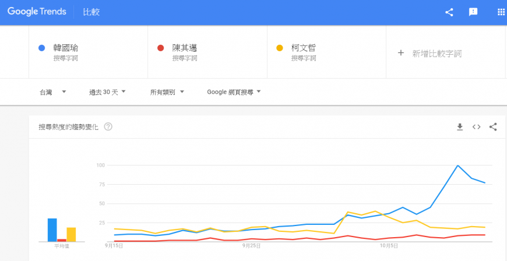Click 搜尋字詞 subtitle under 柯文哲

(x=304, y=58)
